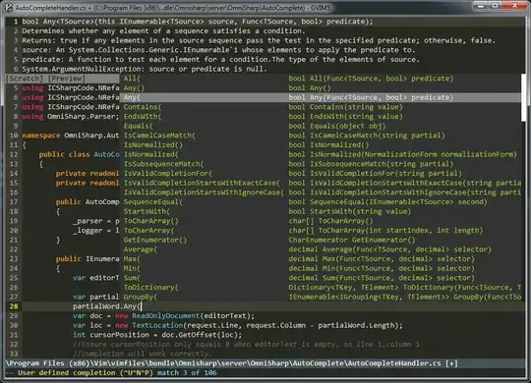Choose the Contains( completion item
531x383 pixels.
click(x=321, y=107)
